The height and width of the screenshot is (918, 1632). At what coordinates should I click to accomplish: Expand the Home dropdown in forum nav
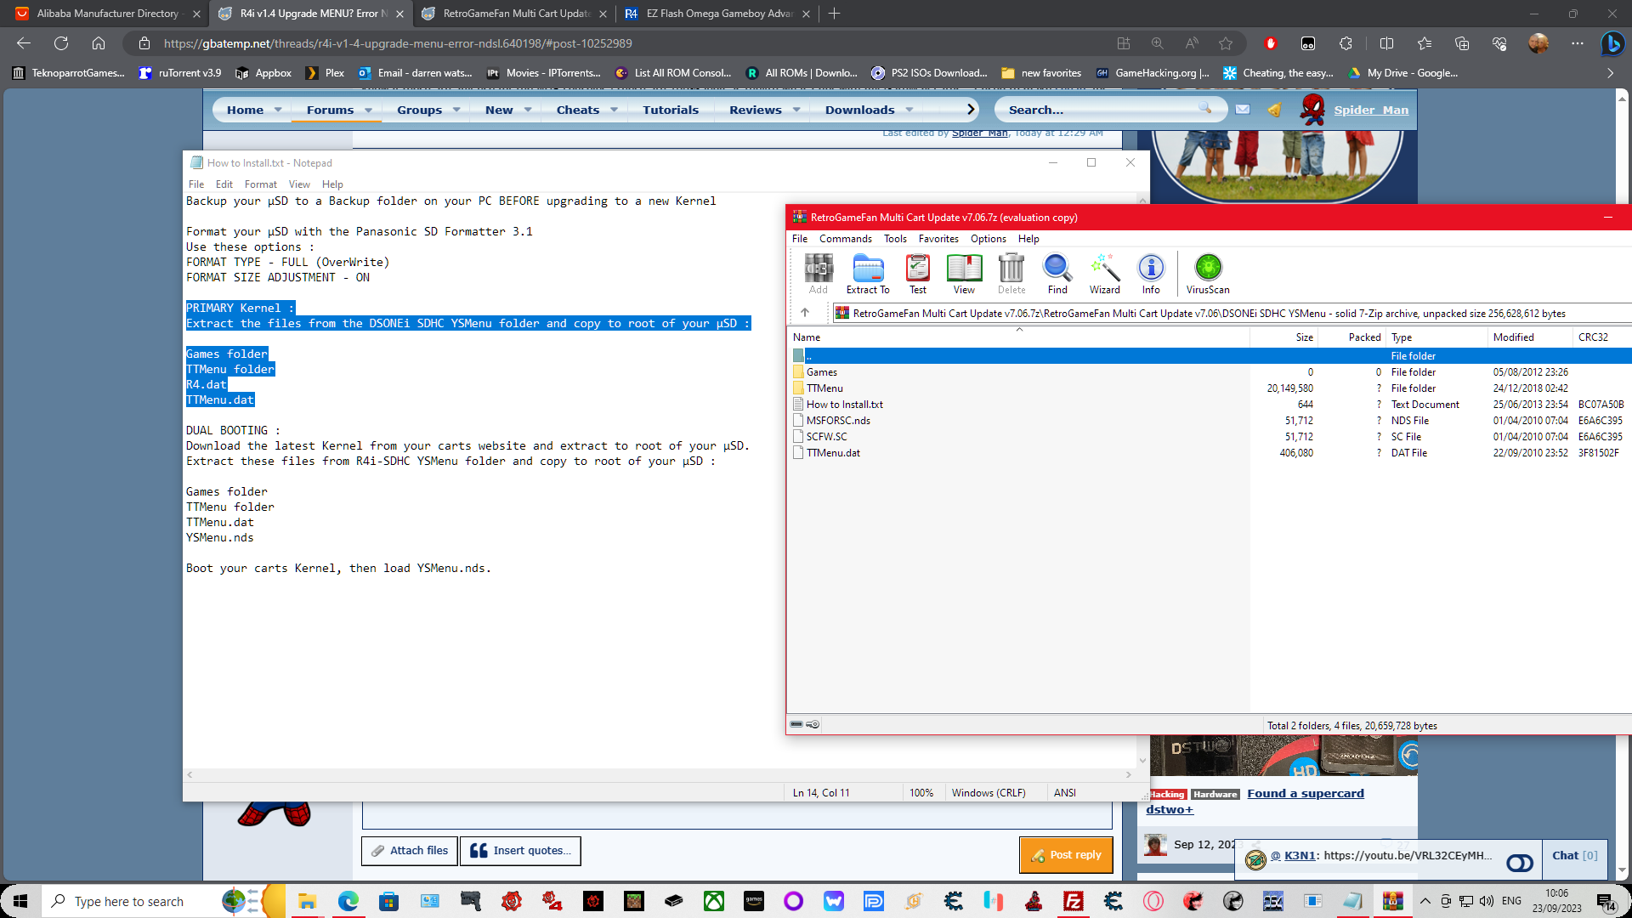[x=278, y=110]
